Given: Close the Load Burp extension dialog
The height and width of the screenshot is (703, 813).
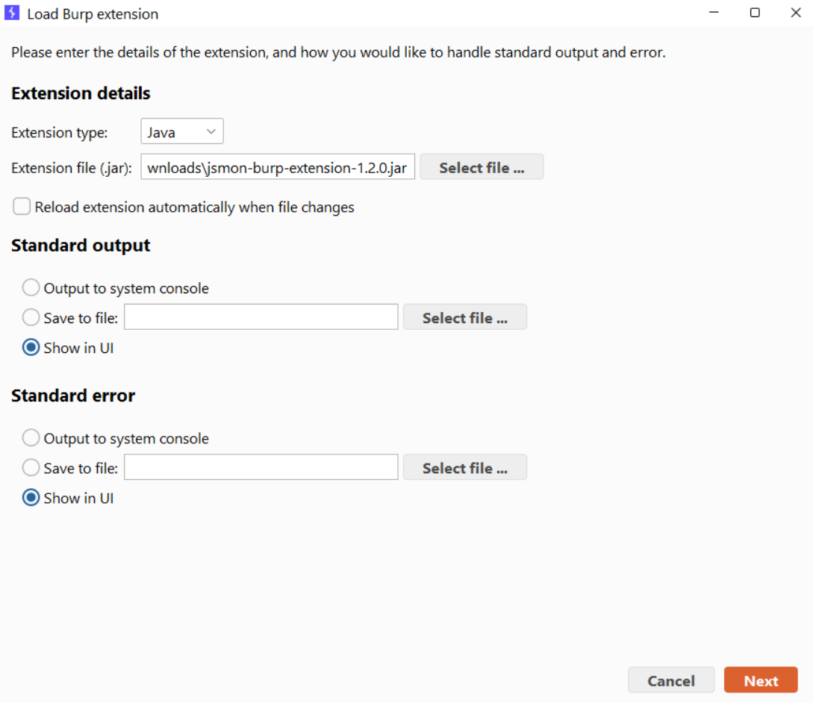Looking at the screenshot, I should point(795,13).
